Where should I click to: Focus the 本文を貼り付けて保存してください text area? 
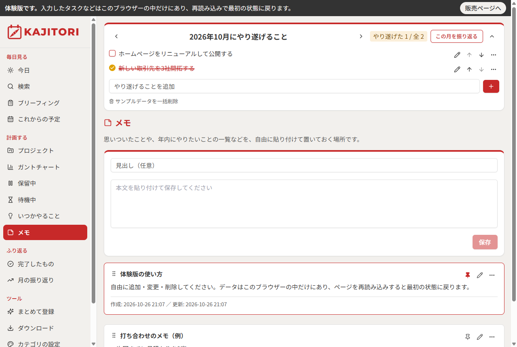[x=304, y=204]
